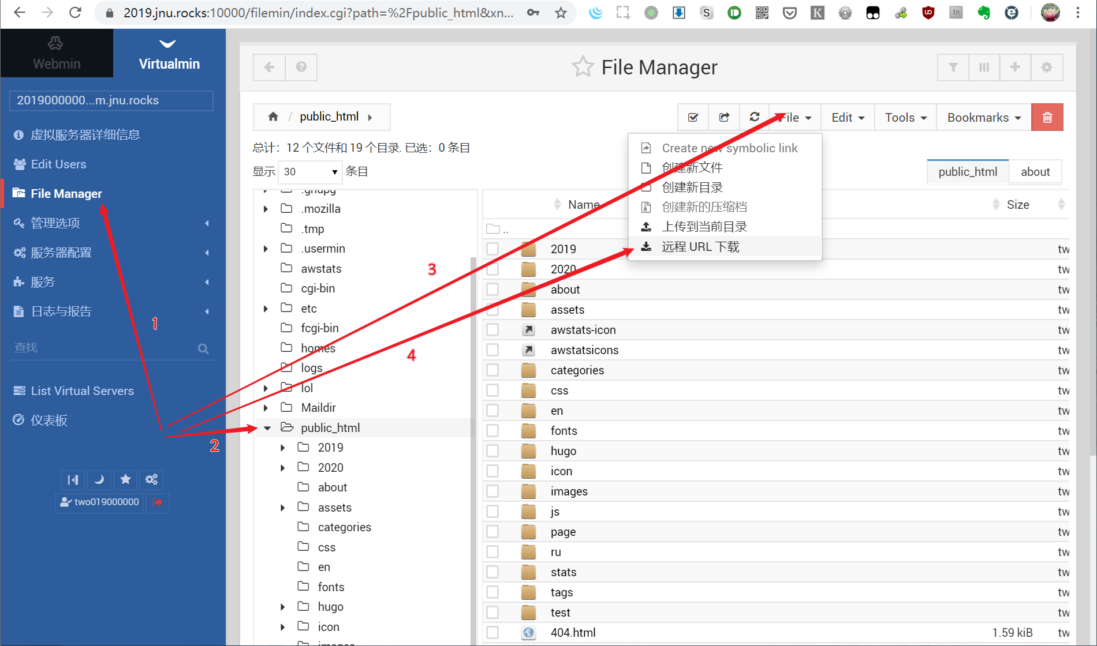Toggle night mode moon icon

click(99, 479)
